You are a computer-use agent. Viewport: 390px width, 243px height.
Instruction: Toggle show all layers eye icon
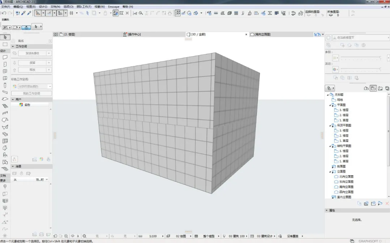click(331, 15)
